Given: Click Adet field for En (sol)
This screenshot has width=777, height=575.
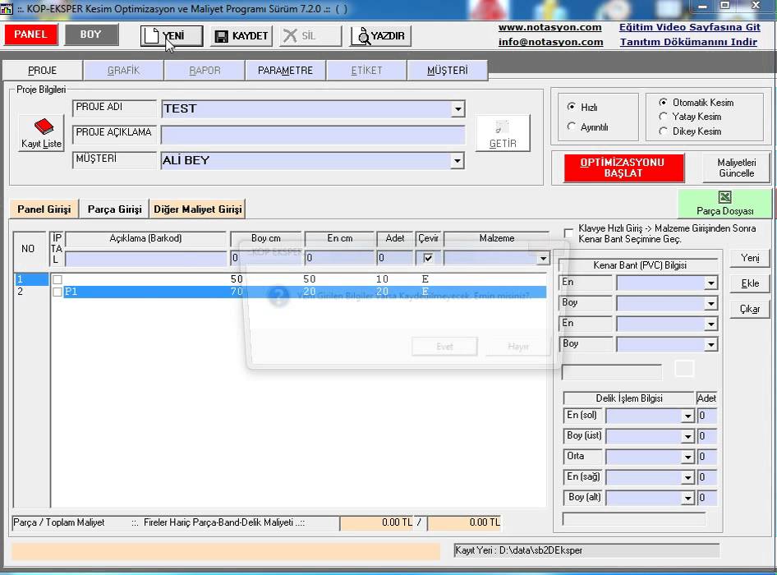Looking at the screenshot, I should click(706, 416).
